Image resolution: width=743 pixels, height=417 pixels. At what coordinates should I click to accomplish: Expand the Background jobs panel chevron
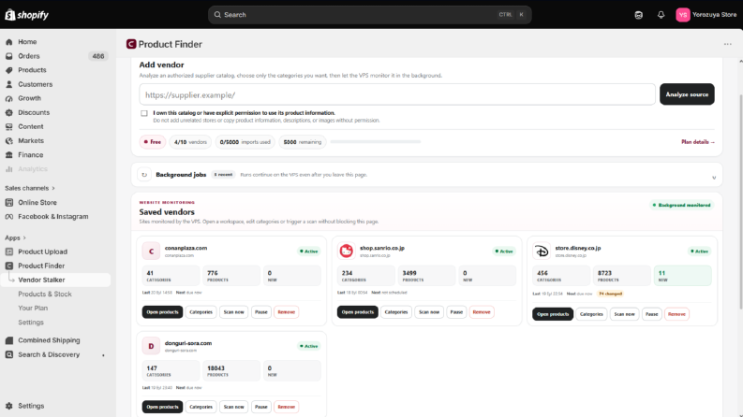[x=714, y=178]
